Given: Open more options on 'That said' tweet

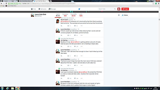Looking at the screenshot, I should coord(81,56).
